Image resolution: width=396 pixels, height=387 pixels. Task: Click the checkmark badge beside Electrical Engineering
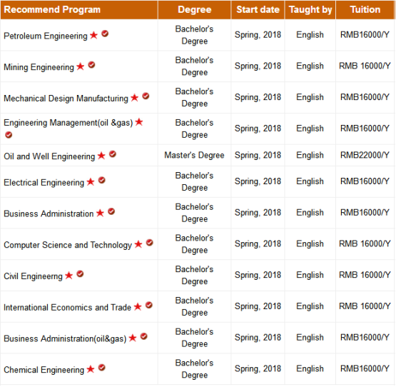(102, 180)
